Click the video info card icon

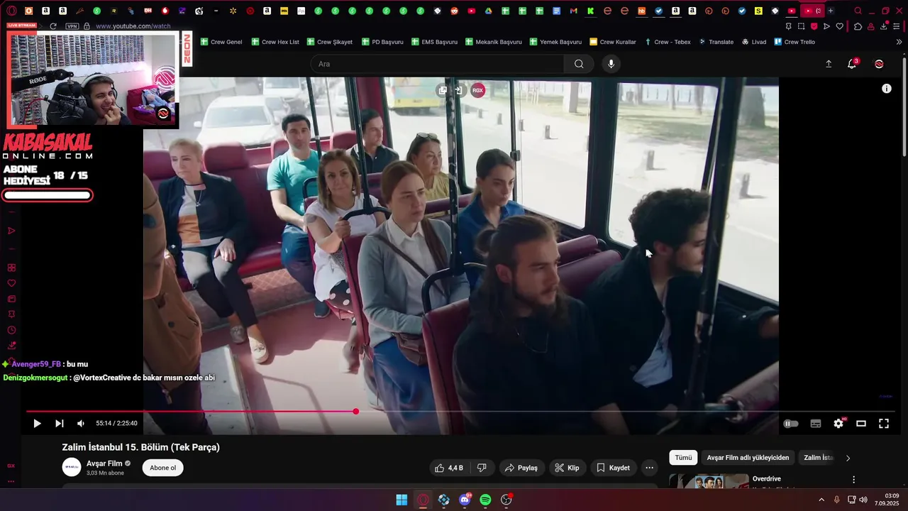point(887,89)
